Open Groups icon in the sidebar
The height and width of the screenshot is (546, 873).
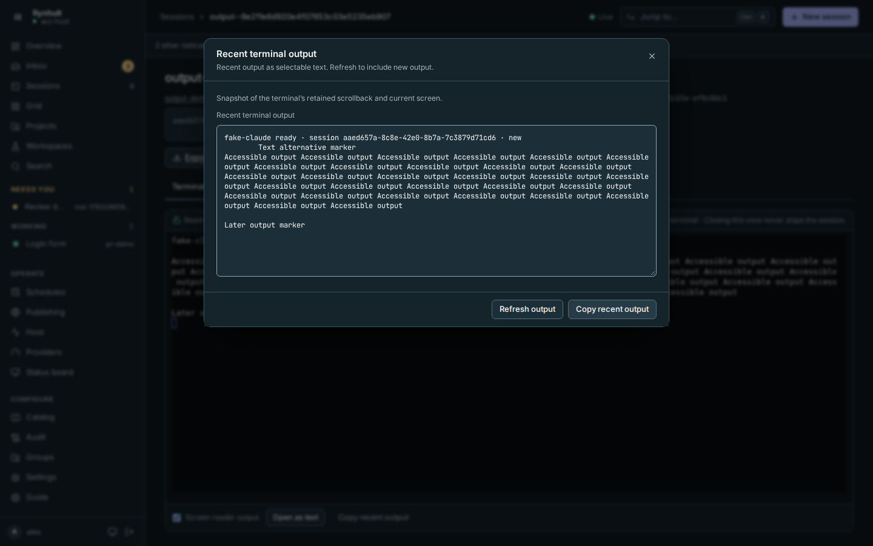pos(16,457)
